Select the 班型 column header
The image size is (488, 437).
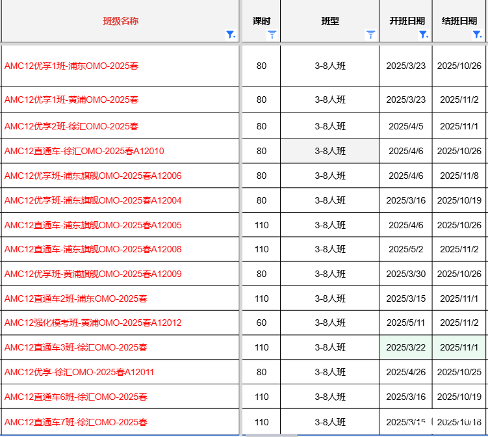coord(330,21)
